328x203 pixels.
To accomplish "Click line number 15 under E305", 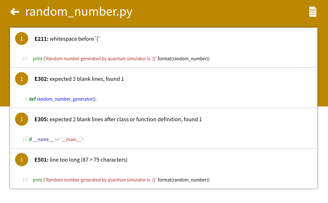I will click(x=25, y=140).
